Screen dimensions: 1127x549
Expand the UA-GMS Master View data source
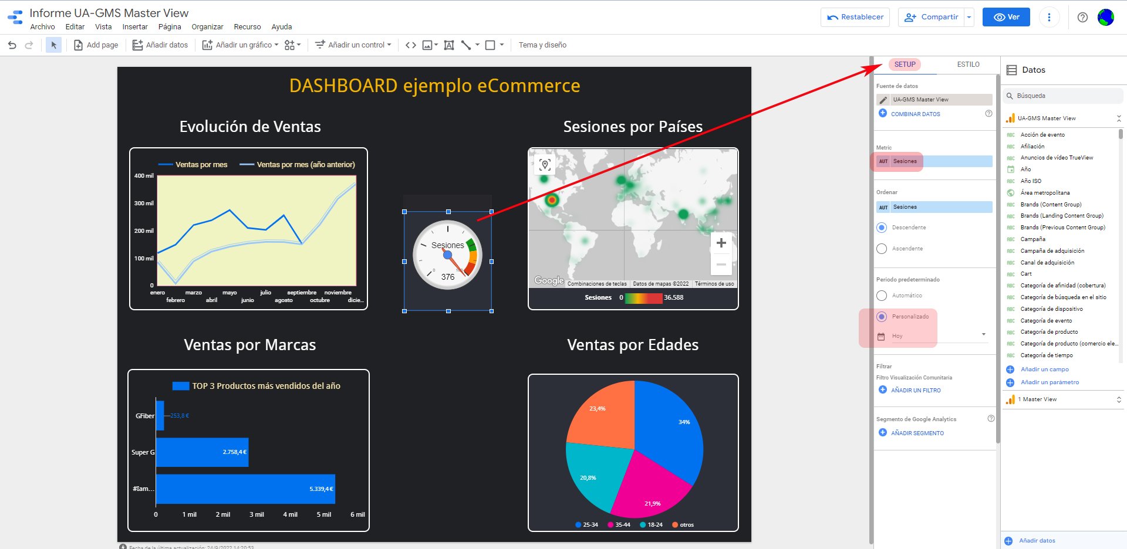pos(1119,118)
